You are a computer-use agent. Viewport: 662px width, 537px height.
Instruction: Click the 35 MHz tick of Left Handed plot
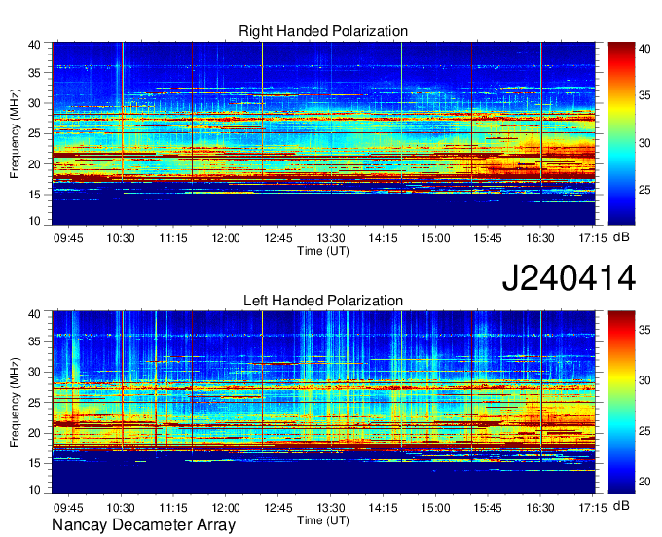click(x=34, y=341)
